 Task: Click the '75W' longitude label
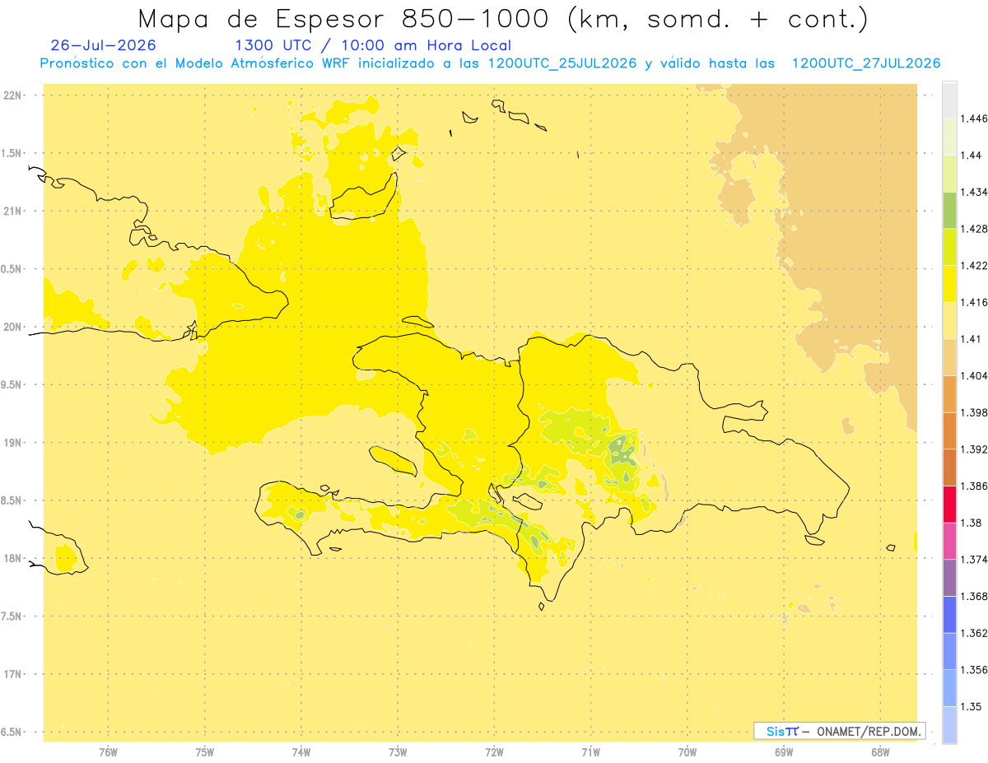pyautogui.click(x=204, y=752)
